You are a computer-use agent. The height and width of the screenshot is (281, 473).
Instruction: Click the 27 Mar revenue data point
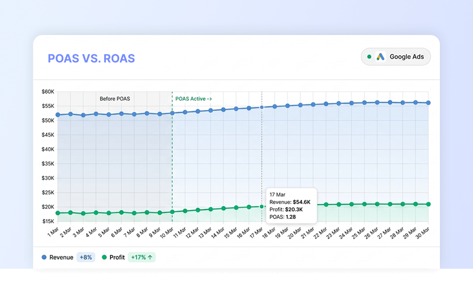point(390,103)
